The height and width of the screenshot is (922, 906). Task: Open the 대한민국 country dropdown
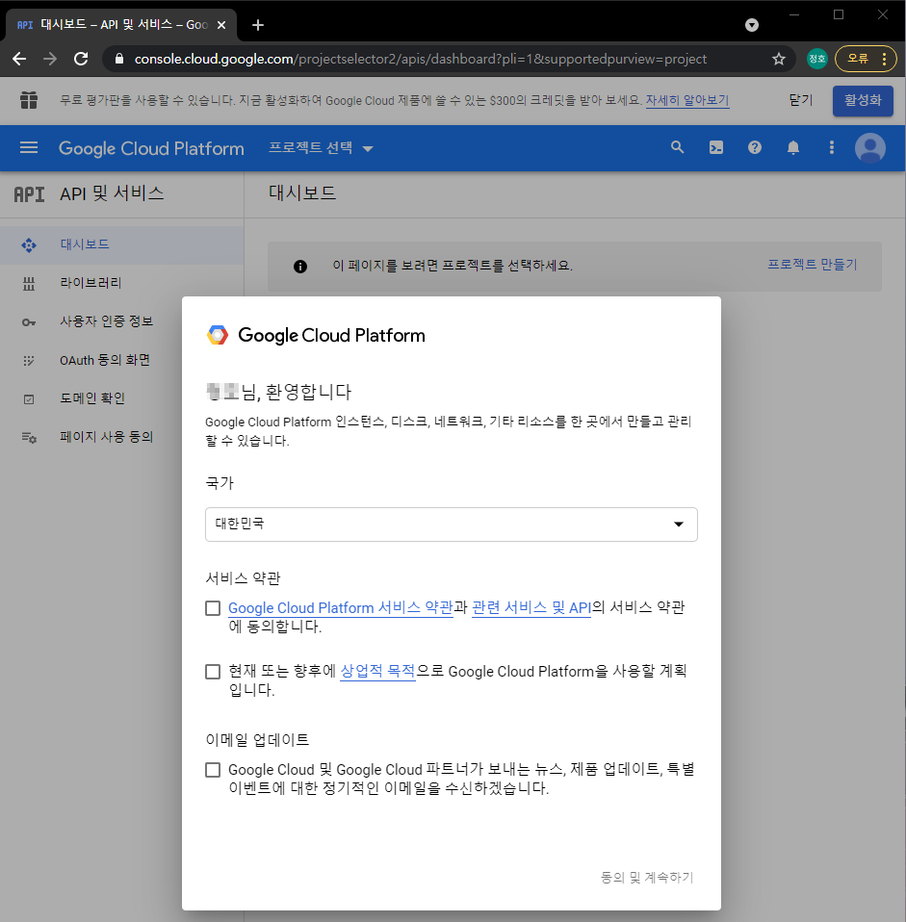[x=452, y=524]
